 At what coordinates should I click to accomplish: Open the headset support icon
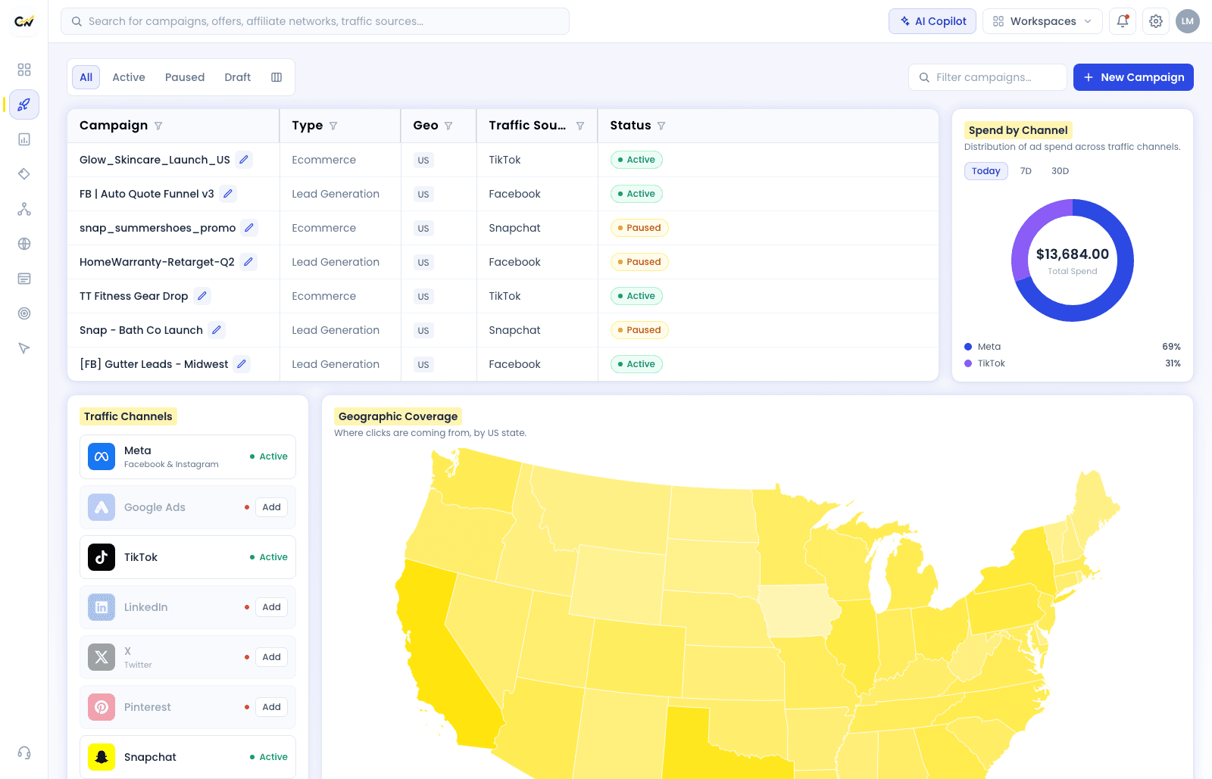tap(24, 753)
